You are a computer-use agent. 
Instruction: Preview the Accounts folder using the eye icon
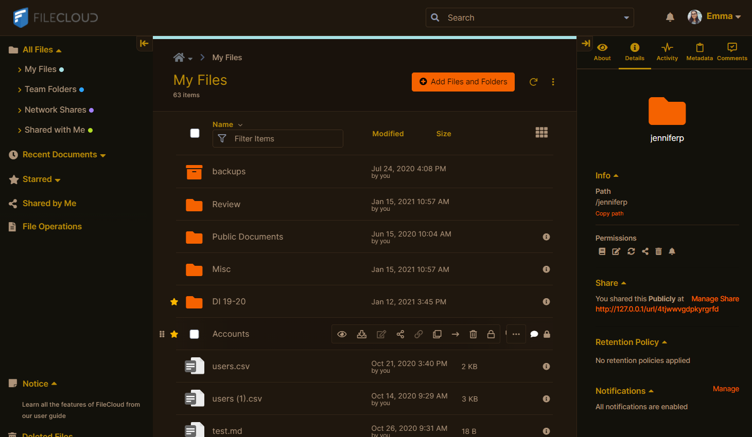342,334
